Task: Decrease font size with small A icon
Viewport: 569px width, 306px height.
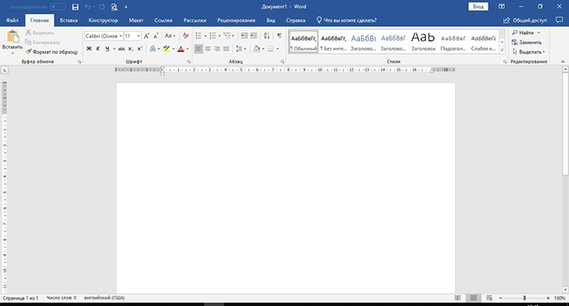Action: [x=156, y=36]
